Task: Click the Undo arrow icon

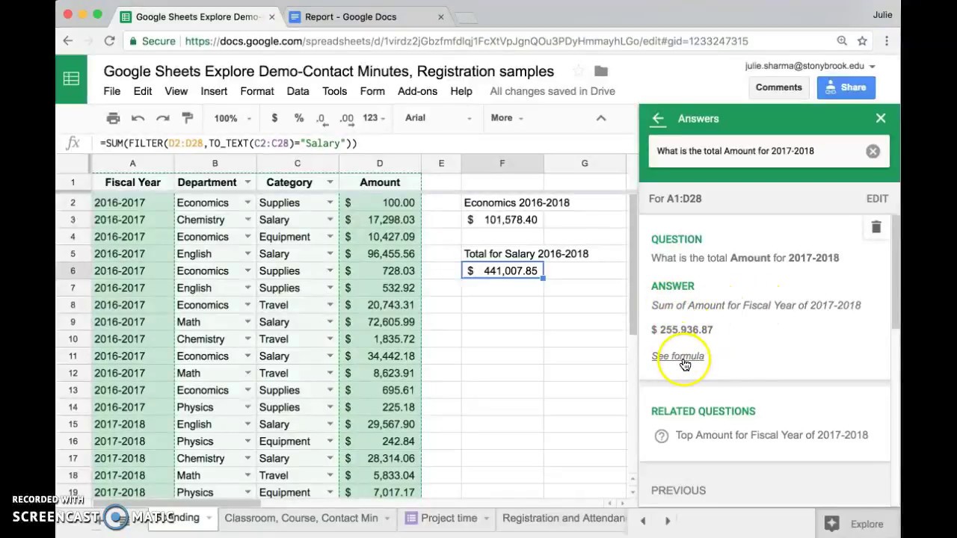Action: 138,118
